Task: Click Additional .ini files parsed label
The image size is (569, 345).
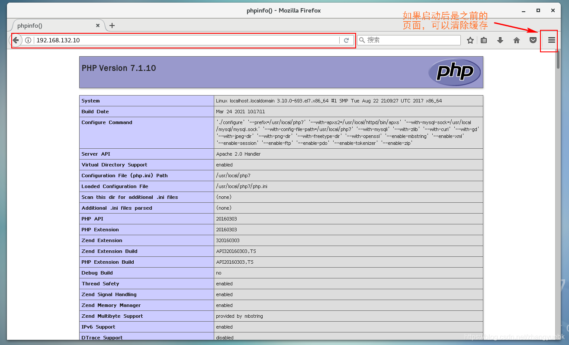Action: coord(117,208)
